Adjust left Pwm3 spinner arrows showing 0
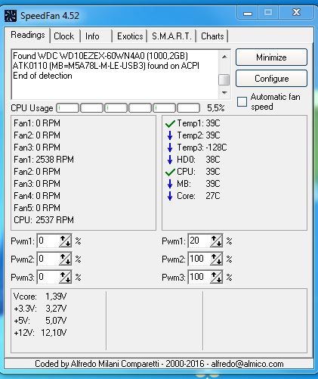This screenshot has height=379, width=318. pyautogui.click(x=65, y=278)
